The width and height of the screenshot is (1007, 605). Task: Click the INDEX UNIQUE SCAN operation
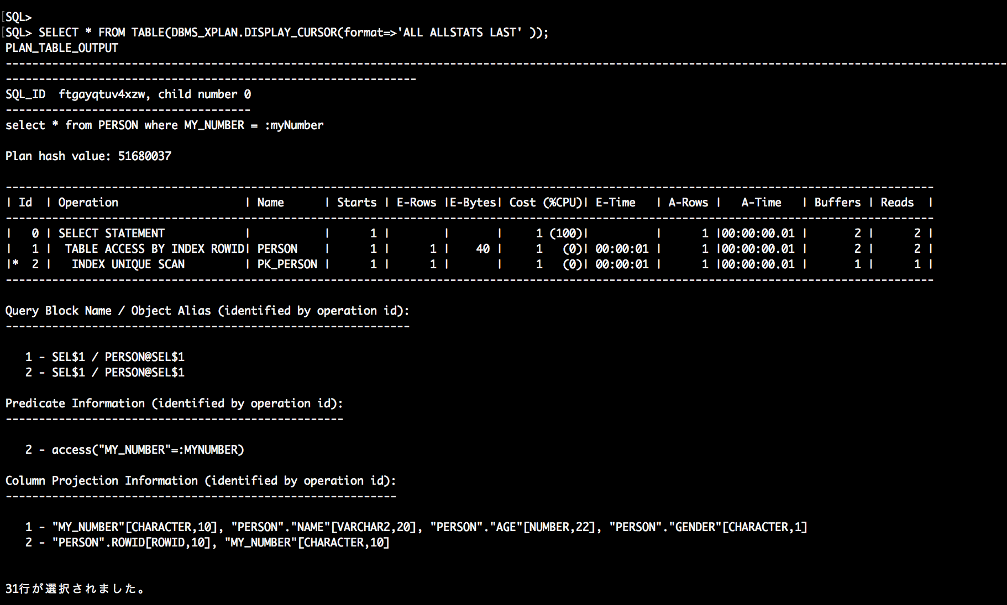click(x=128, y=264)
